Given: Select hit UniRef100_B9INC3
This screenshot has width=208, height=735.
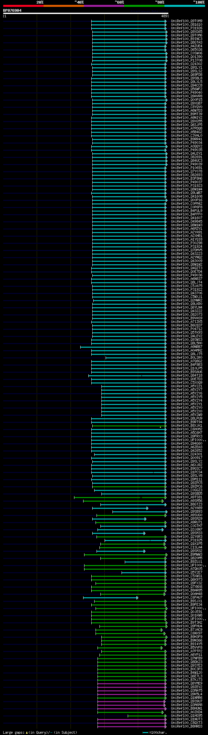Looking at the screenshot, I should 187,39.
